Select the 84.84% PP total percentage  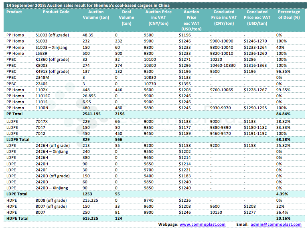pyautogui.click(x=284, y=114)
